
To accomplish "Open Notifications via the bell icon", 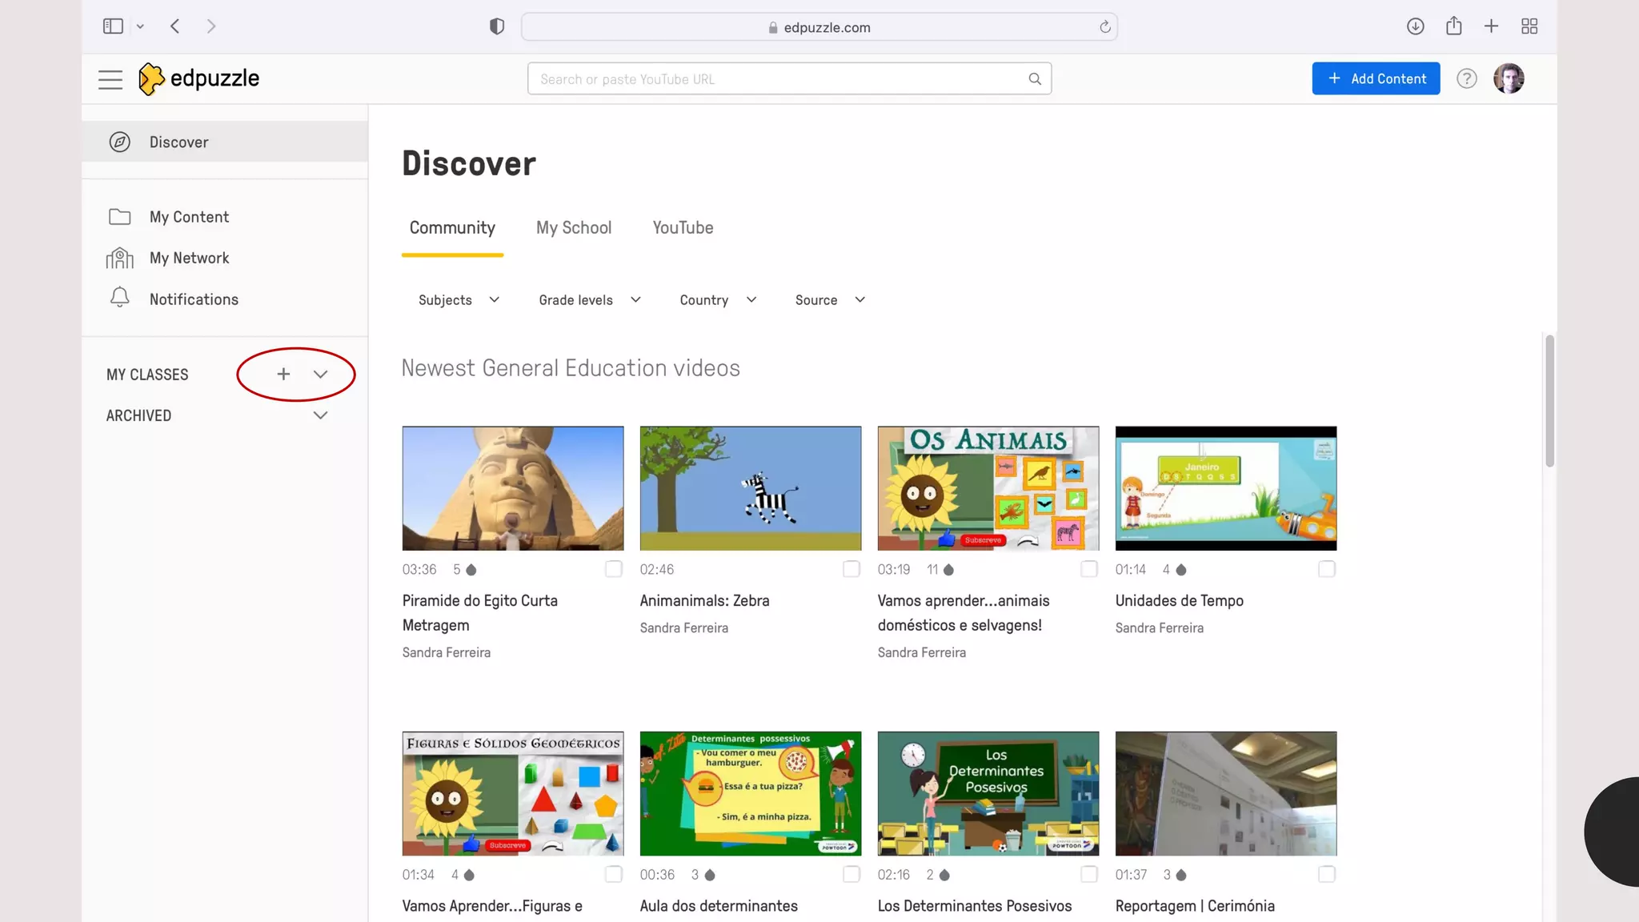I will (x=120, y=298).
